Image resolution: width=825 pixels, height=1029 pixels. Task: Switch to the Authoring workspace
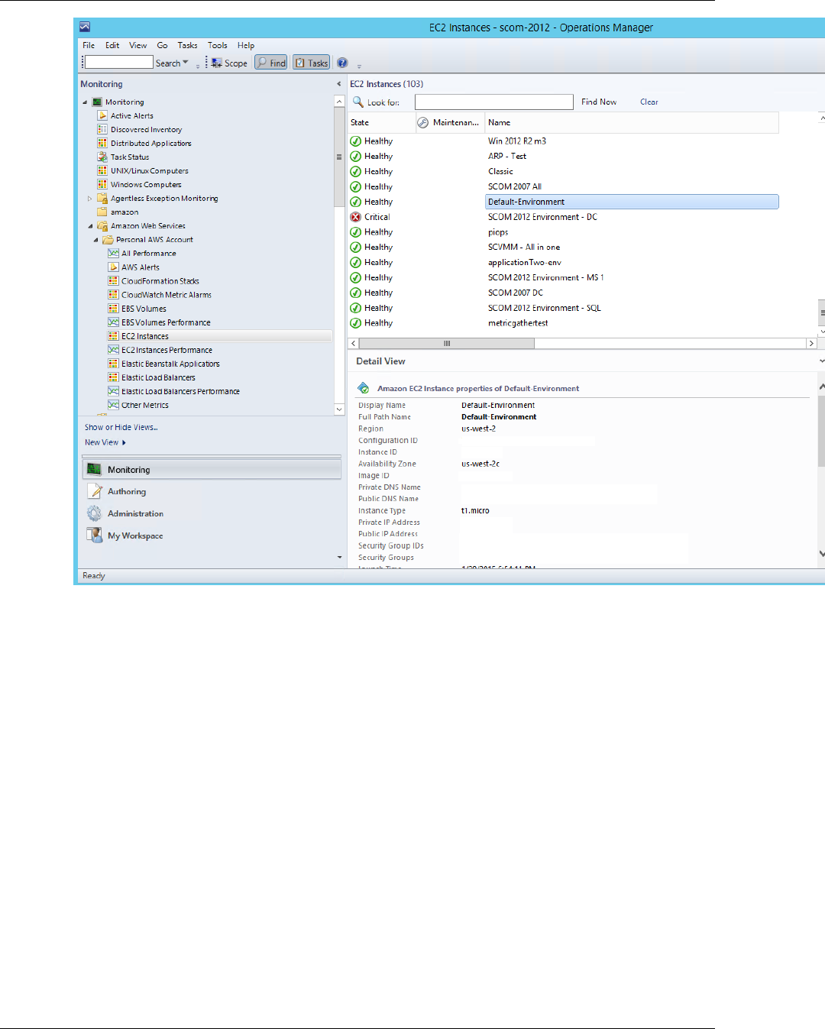pos(127,491)
